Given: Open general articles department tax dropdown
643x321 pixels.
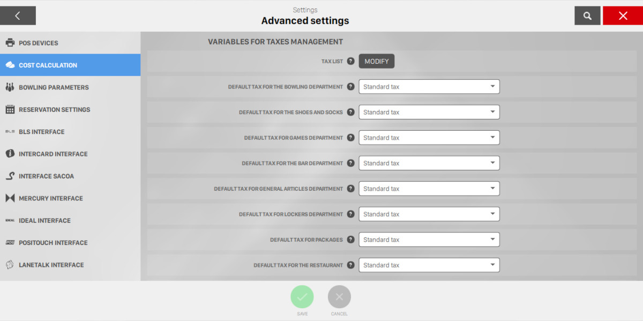Looking at the screenshot, I should tap(429, 189).
